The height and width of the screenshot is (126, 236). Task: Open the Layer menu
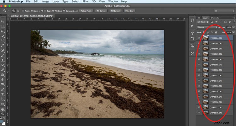pyautogui.click(x=56, y=2)
